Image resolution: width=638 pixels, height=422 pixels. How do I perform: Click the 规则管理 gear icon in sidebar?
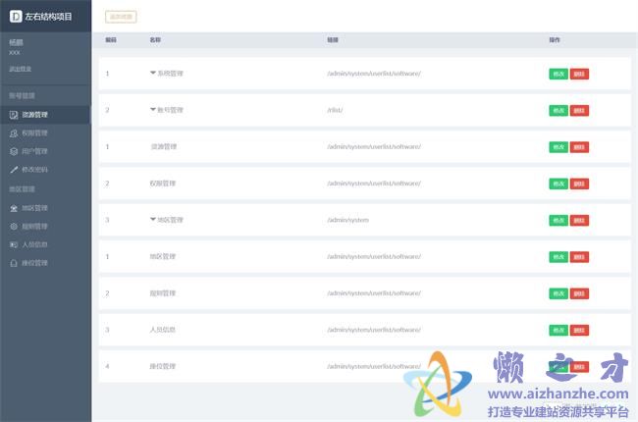point(14,227)
